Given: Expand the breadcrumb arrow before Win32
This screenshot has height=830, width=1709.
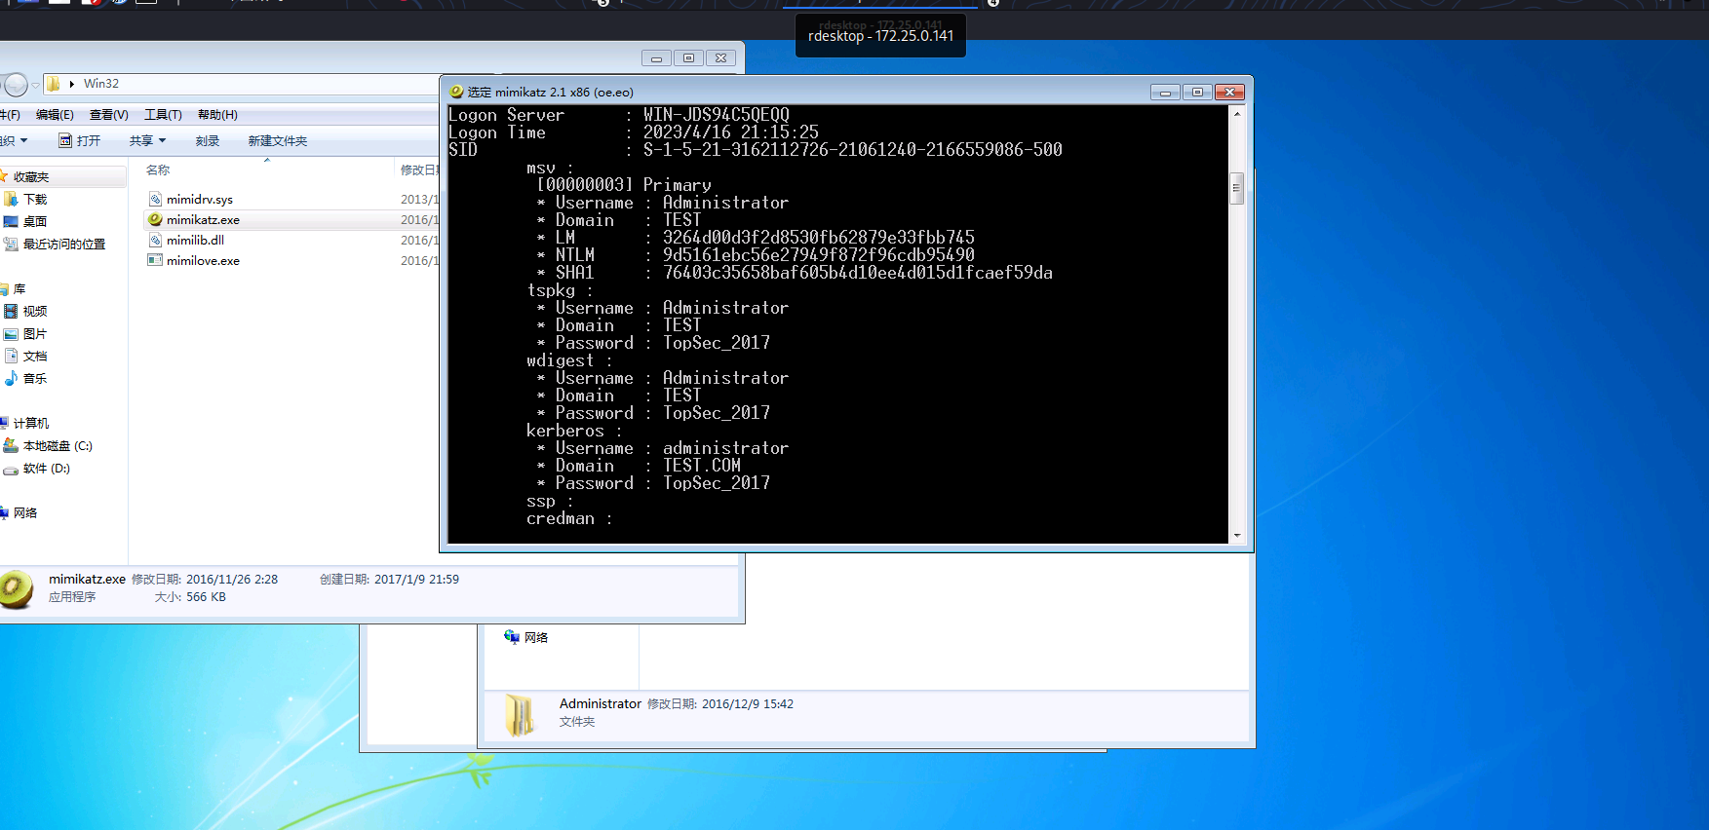Looking at the screenshot, I should (x=72, y=84).
